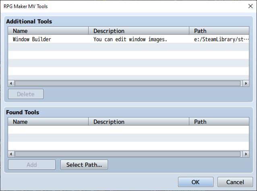
Task: Sort Additional Tools by Description column
Action: [x=139, y=31]
